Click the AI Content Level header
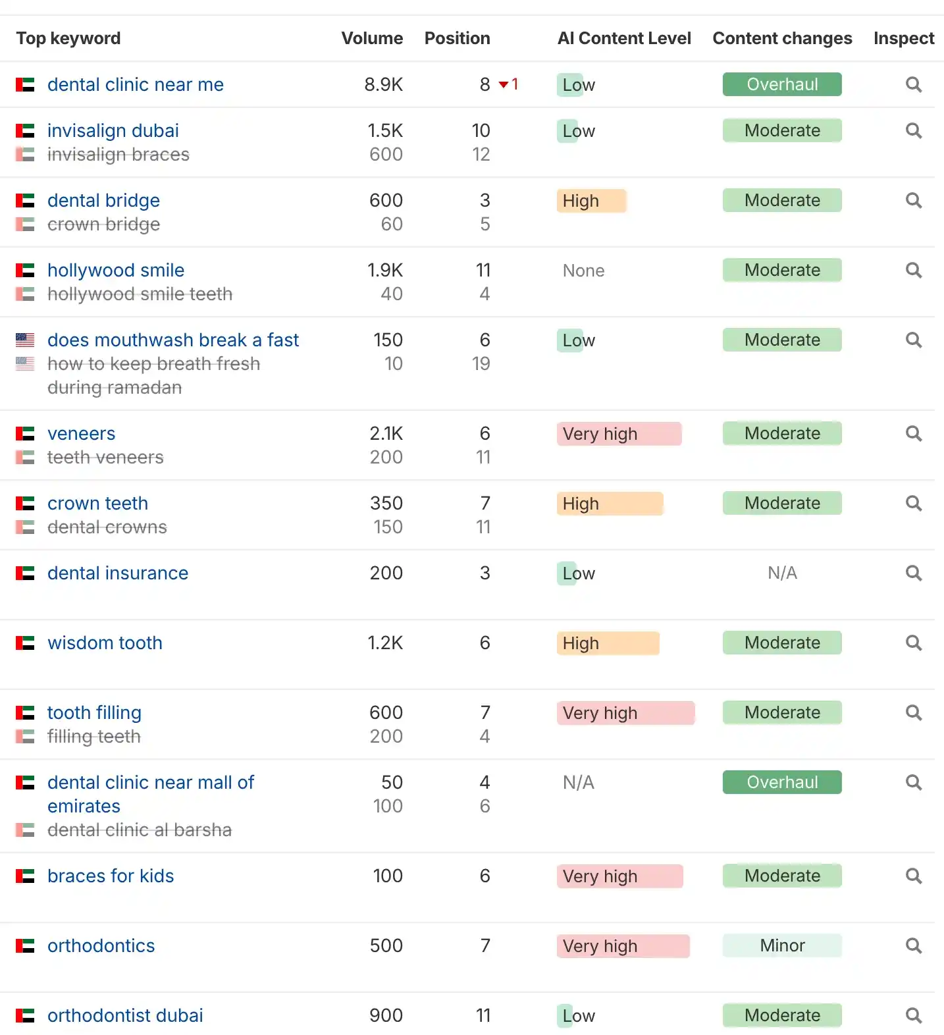The image size is (944, 1035). click(623, 38)
